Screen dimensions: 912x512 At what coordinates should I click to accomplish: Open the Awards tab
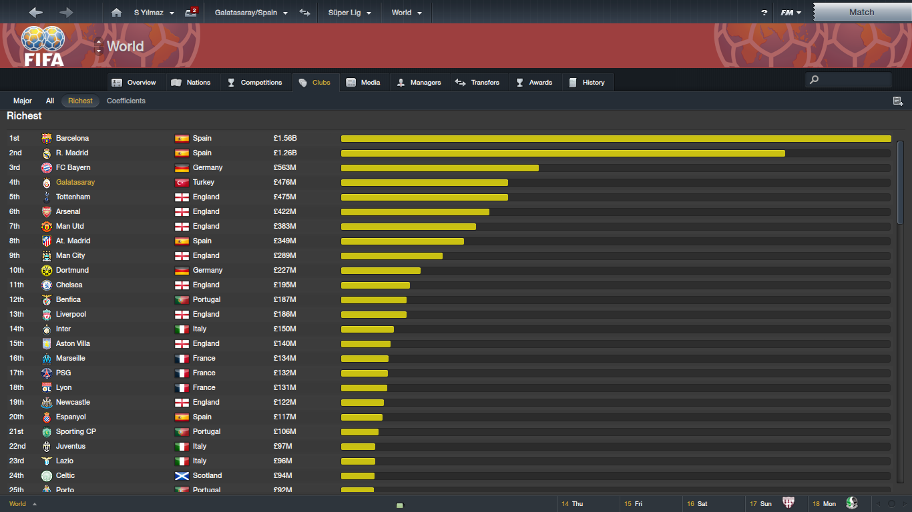tap(534, 83)
